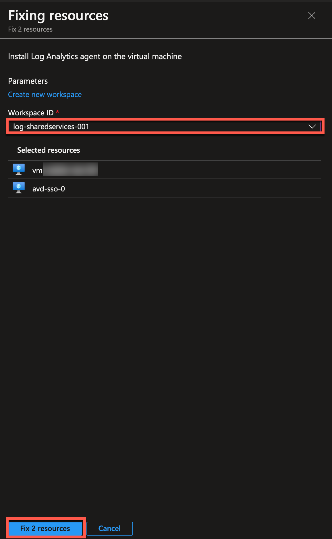Image resolution: width=332 pixels, height=539 pixels.
Task: Select the blurred vm- resource name
Action: pyautogui.click(x=65, y=170)
